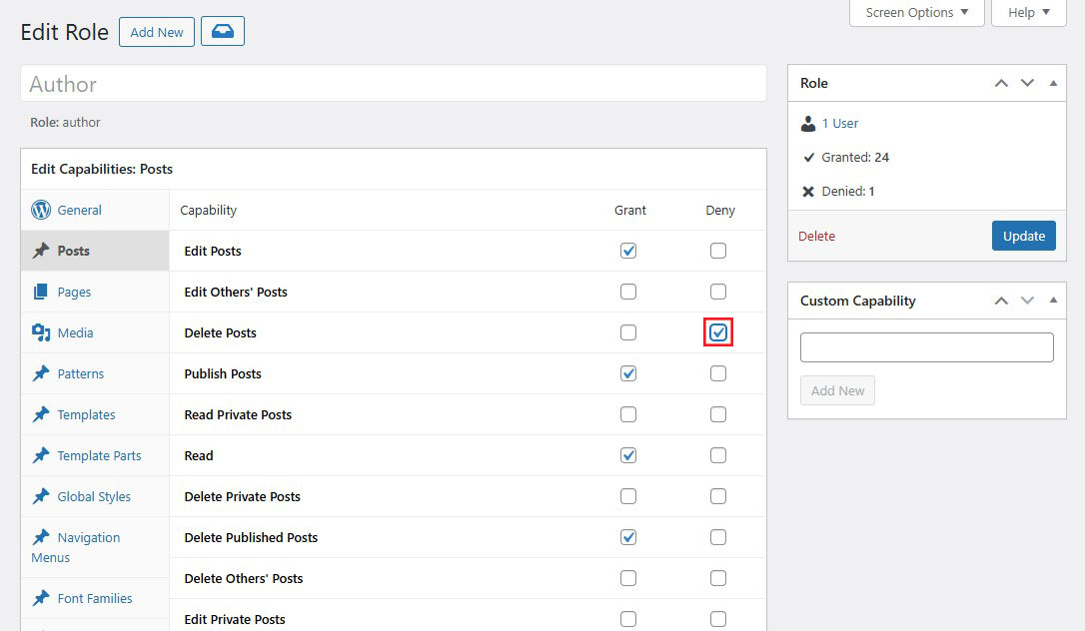
Task: Click the user silhouette icon in Role box
Action: (x=808, y=123)
